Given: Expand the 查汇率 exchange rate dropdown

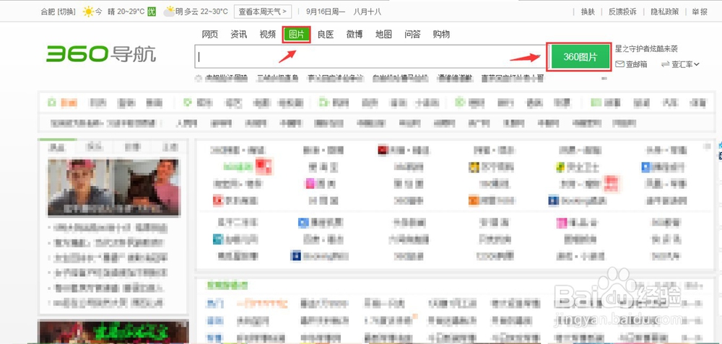Looking at the screenshot, I should point(680,64).
